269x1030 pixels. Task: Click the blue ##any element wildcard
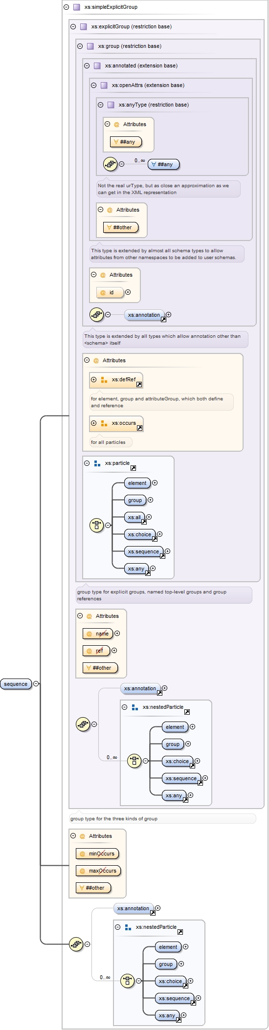click(163, 164)
